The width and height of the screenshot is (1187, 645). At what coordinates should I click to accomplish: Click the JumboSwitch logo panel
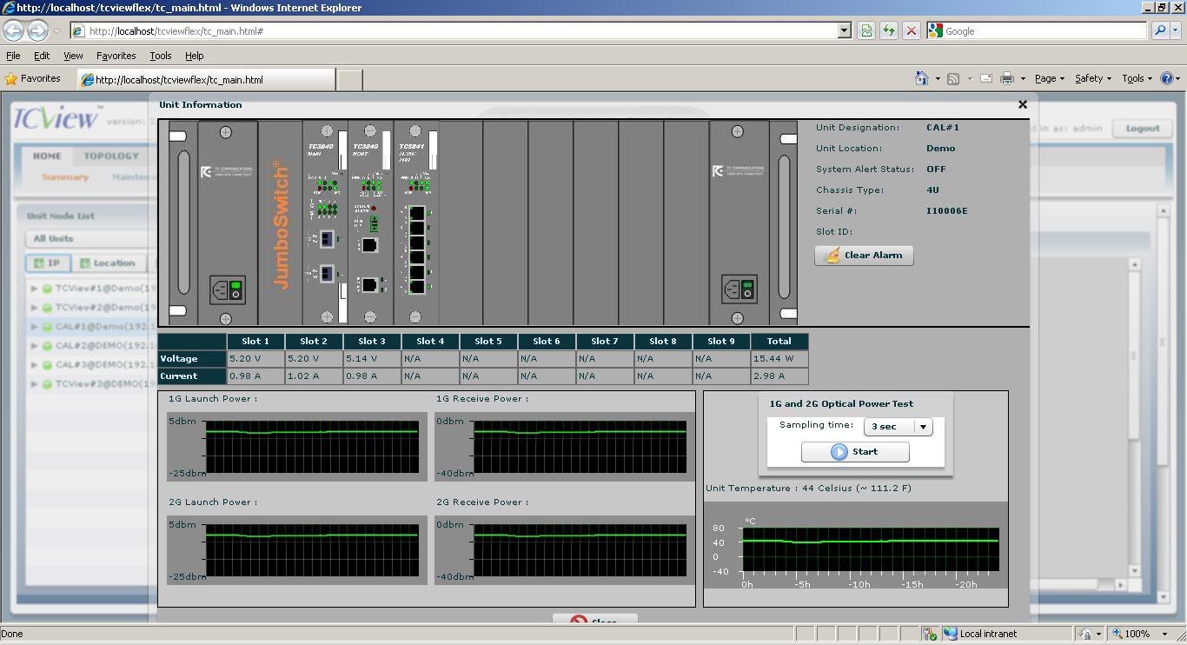pyautogui.click(x=280, y=223)
